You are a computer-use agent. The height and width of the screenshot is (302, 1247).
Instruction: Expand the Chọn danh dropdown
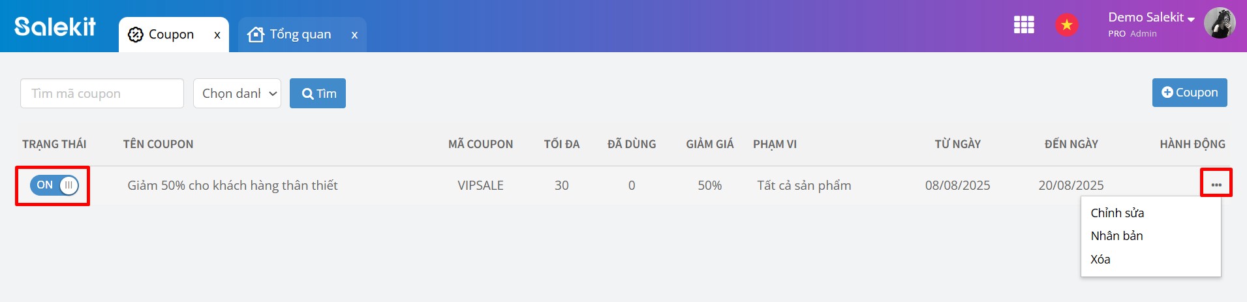coord(237,93)
